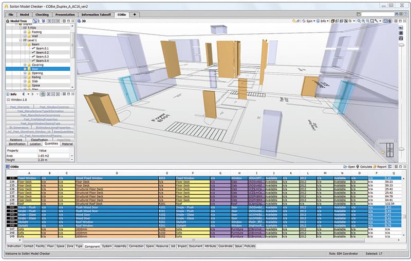Viewport: 411px width, 261px height.
Task: Expand the Opening folder in Model Tree
Action: click(25, 73)
